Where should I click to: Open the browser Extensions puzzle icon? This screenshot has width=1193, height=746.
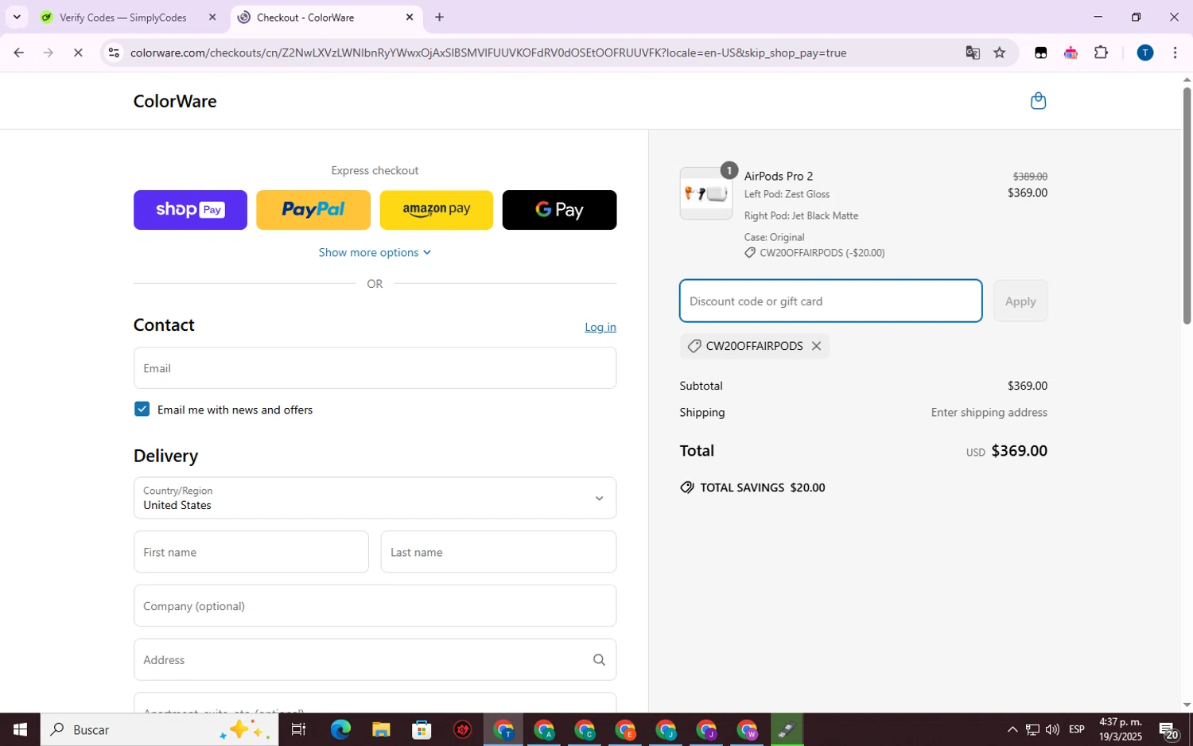coord(1101,52)
